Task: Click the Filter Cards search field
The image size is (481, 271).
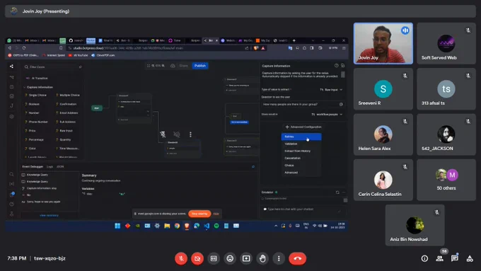Action: pos(52,67)
